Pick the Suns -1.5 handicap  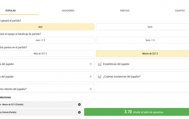(x=143, y=40)
